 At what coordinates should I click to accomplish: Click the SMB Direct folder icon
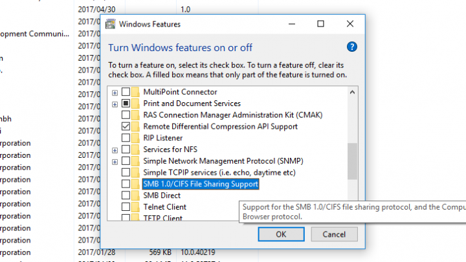coord(135,195)
